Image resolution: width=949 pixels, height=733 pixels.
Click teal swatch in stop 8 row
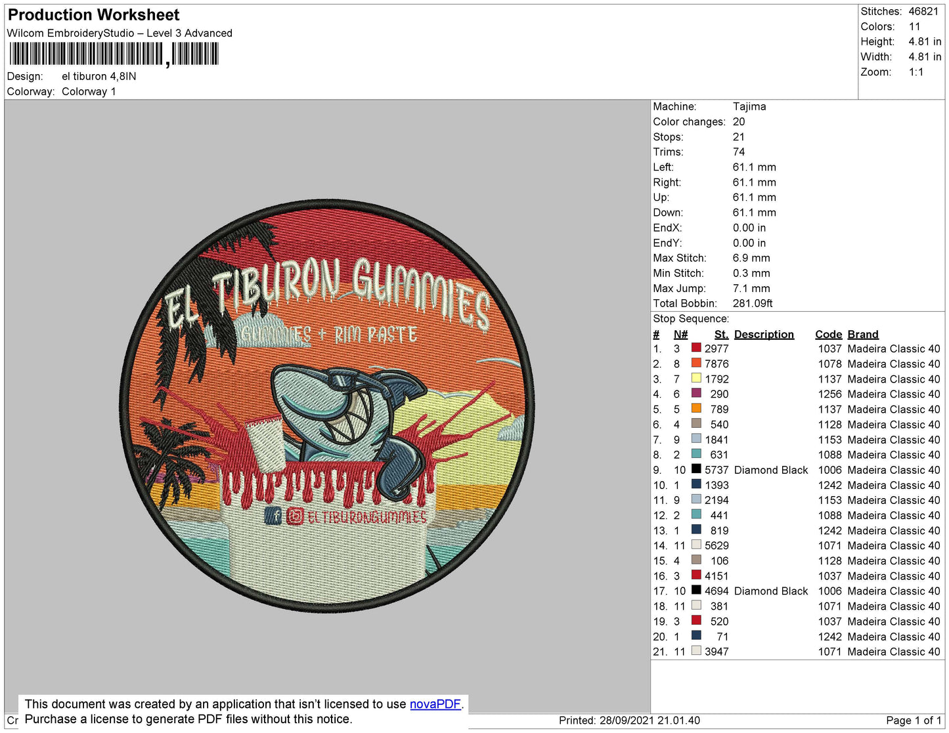coord(696,453)
